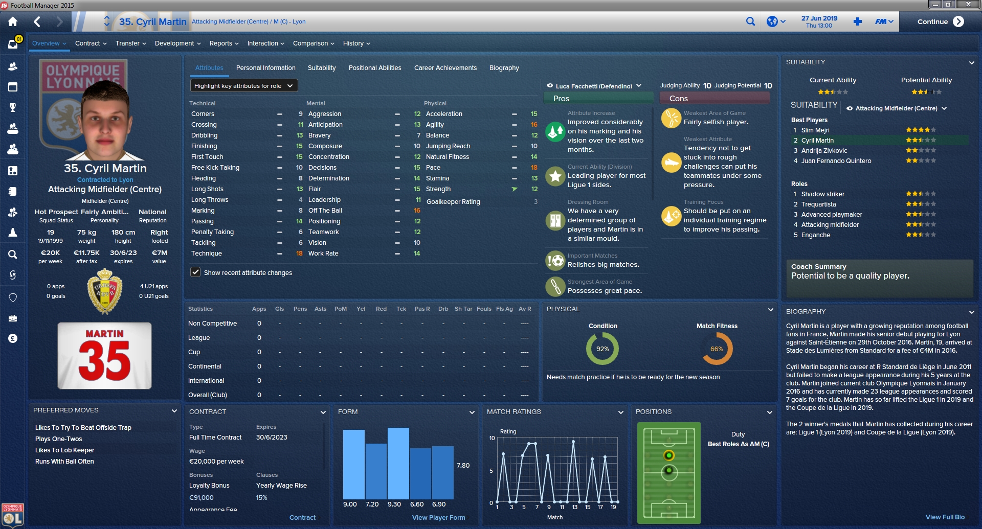Open the Inbox with 81 unread
This screenshot has width=982, height=529.
tap(13, 44)
